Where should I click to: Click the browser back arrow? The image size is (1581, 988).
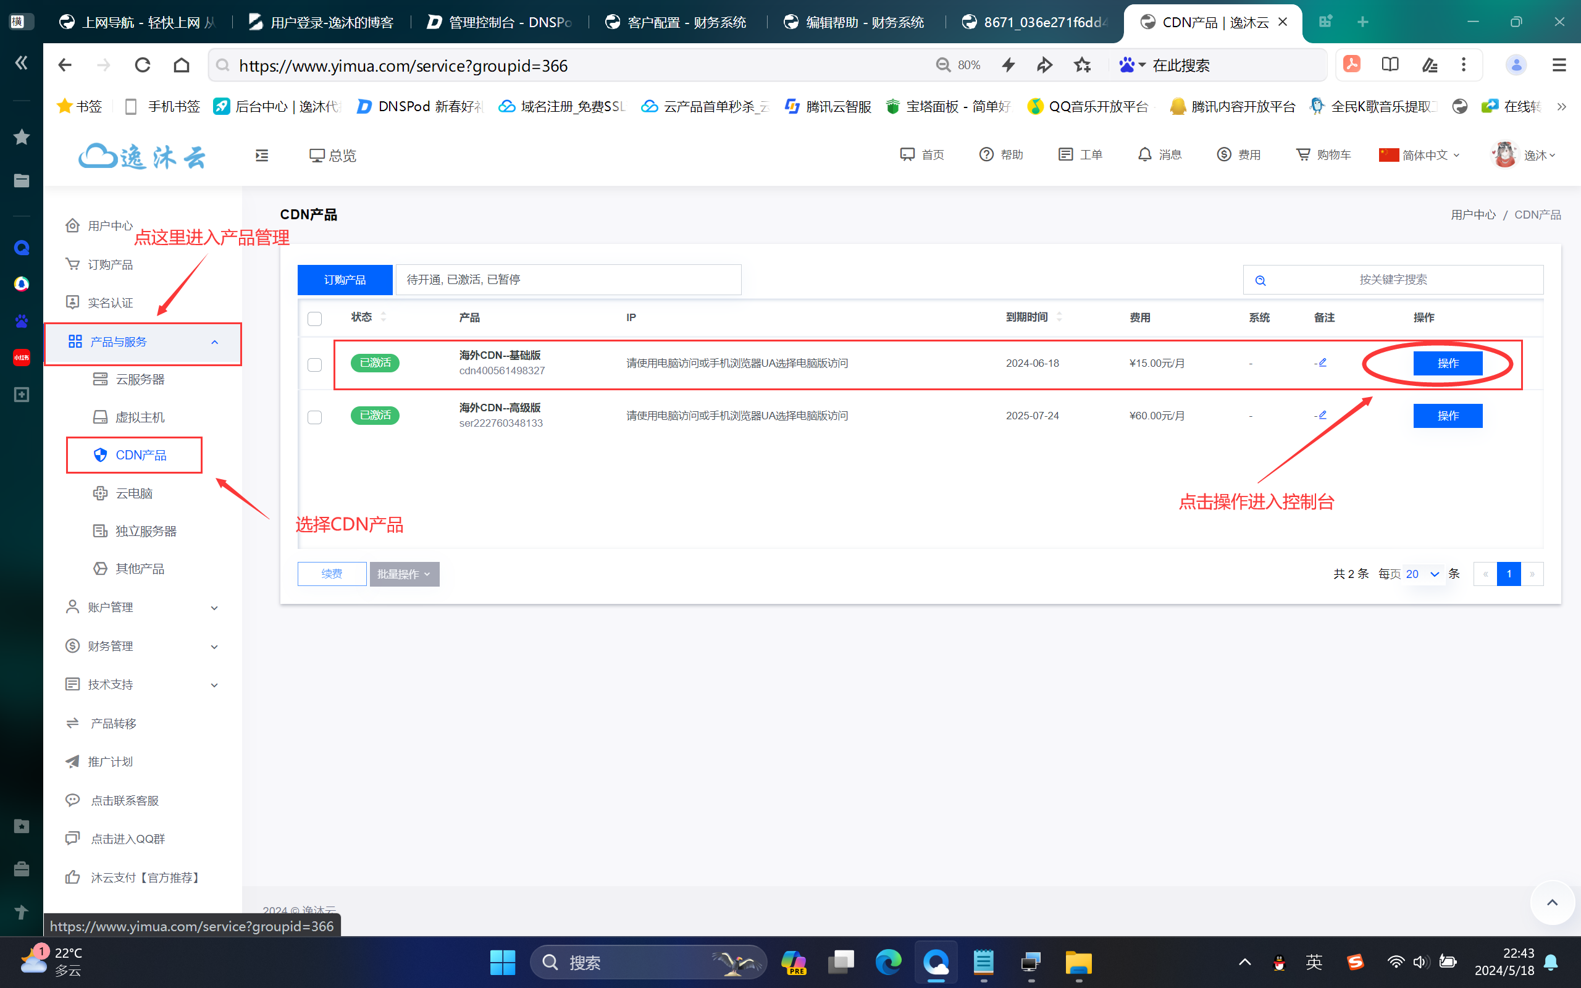tap(64, 65)
